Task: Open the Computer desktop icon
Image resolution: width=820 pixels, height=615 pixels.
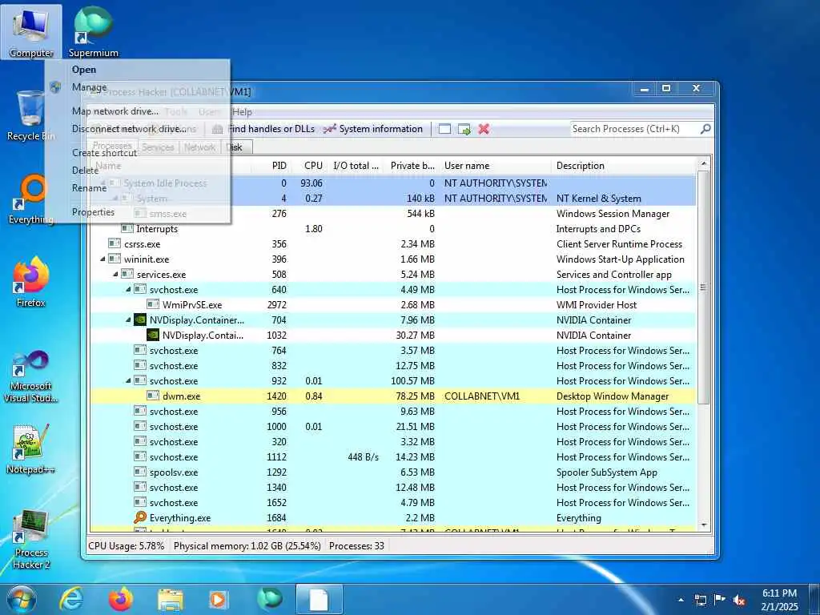Action: pyautogui.click(x=31, y=31)
